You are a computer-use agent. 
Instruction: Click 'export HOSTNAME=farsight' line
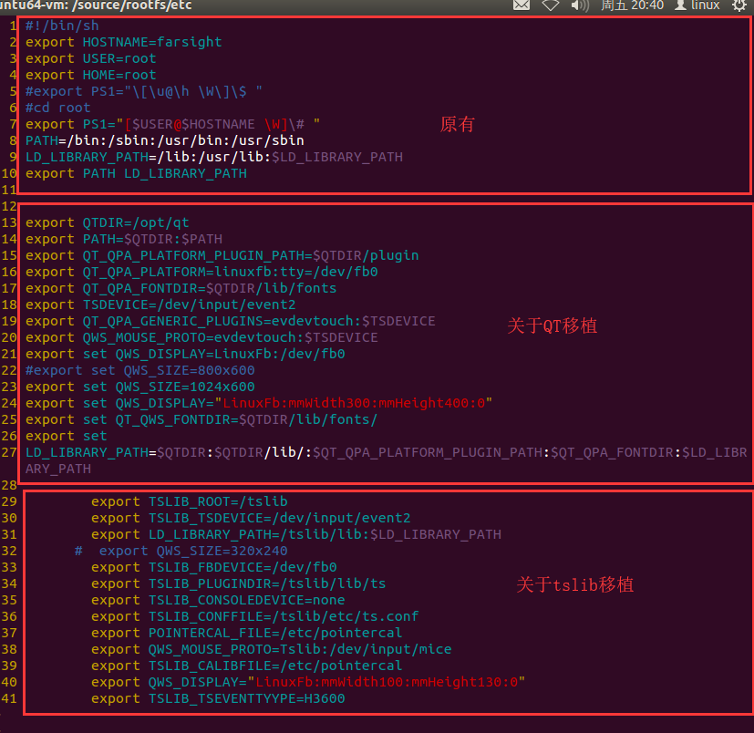(124, 42)
